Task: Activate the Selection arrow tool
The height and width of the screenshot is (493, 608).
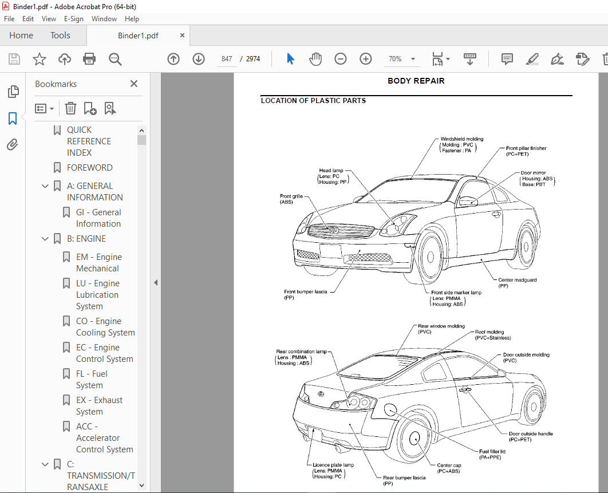Action: 290,59
